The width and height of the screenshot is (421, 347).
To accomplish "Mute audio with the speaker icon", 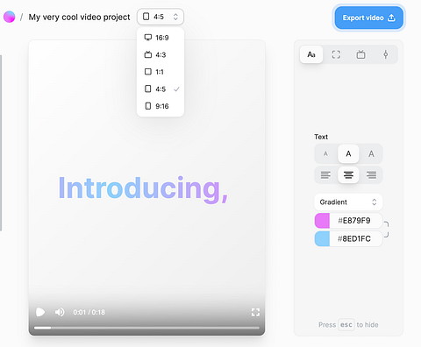I will tap(60, 312).
